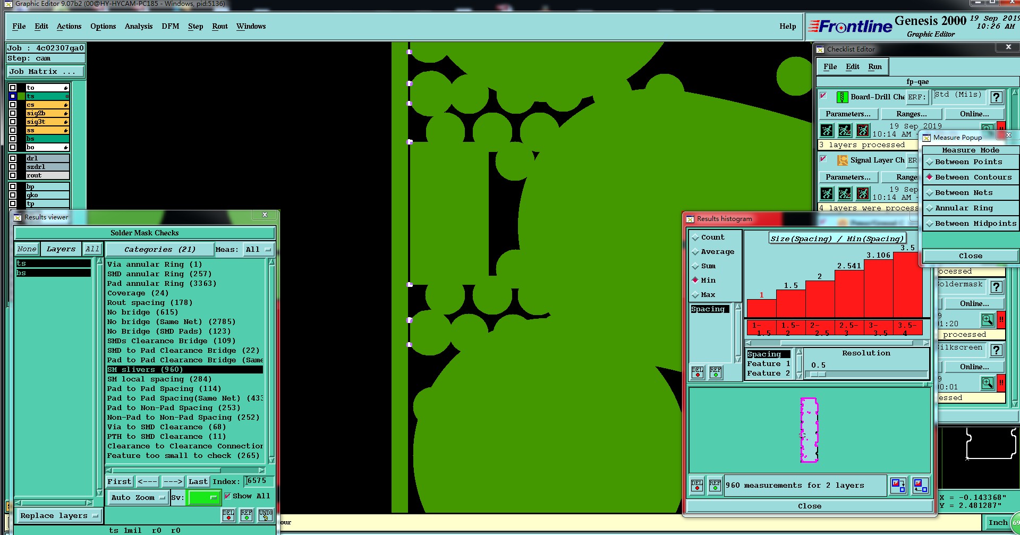1020x535 pixels.
Task: Select SM slivers (960) category
Action: tap(184, 369)
